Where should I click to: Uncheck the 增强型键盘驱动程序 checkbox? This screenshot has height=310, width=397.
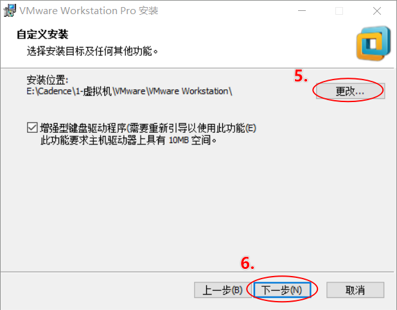32,128
